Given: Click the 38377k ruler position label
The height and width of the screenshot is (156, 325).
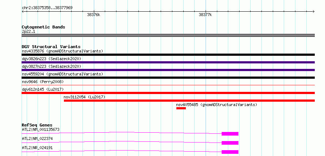Looking at the screenshot, I should click(x=205, y=15).
